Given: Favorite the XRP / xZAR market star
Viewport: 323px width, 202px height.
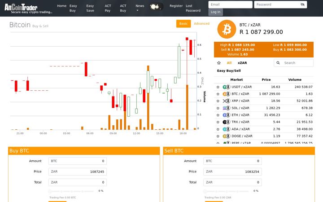Looking at the screenshot, I should 218,101.
